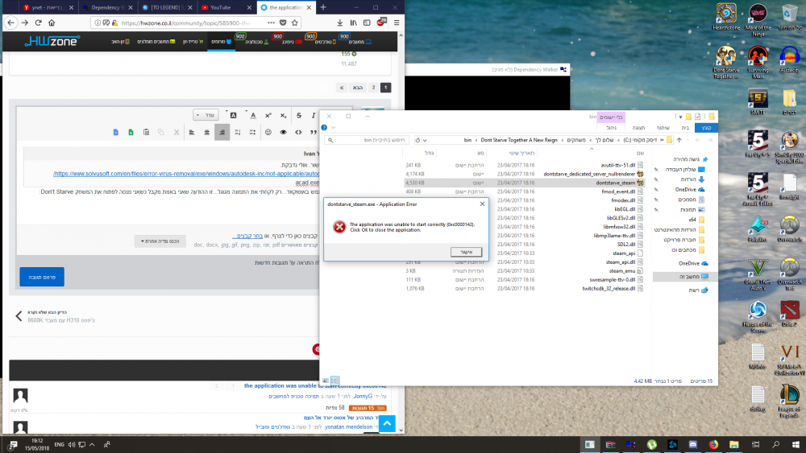Click the Superscript icon in forum editor
Image resolution: width=806 pixels, height=453 pixels.
click(x=268, y=115)
